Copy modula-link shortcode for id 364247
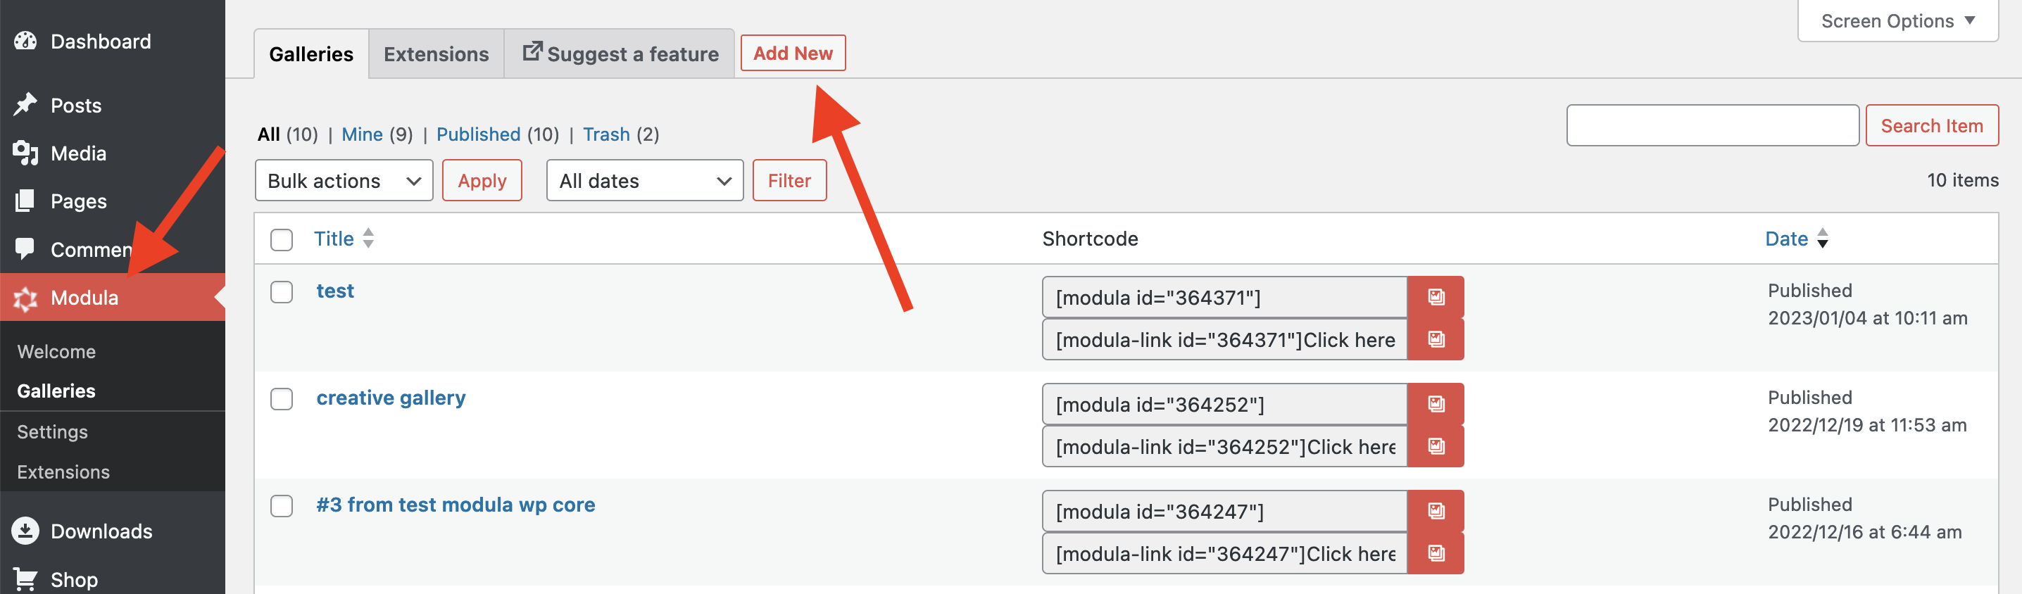2022x594 pixels. pyautogui.click(x=1435, y=553)
